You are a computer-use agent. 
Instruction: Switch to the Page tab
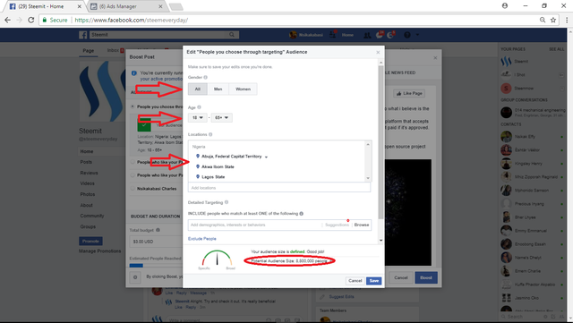tap(88, 50)
